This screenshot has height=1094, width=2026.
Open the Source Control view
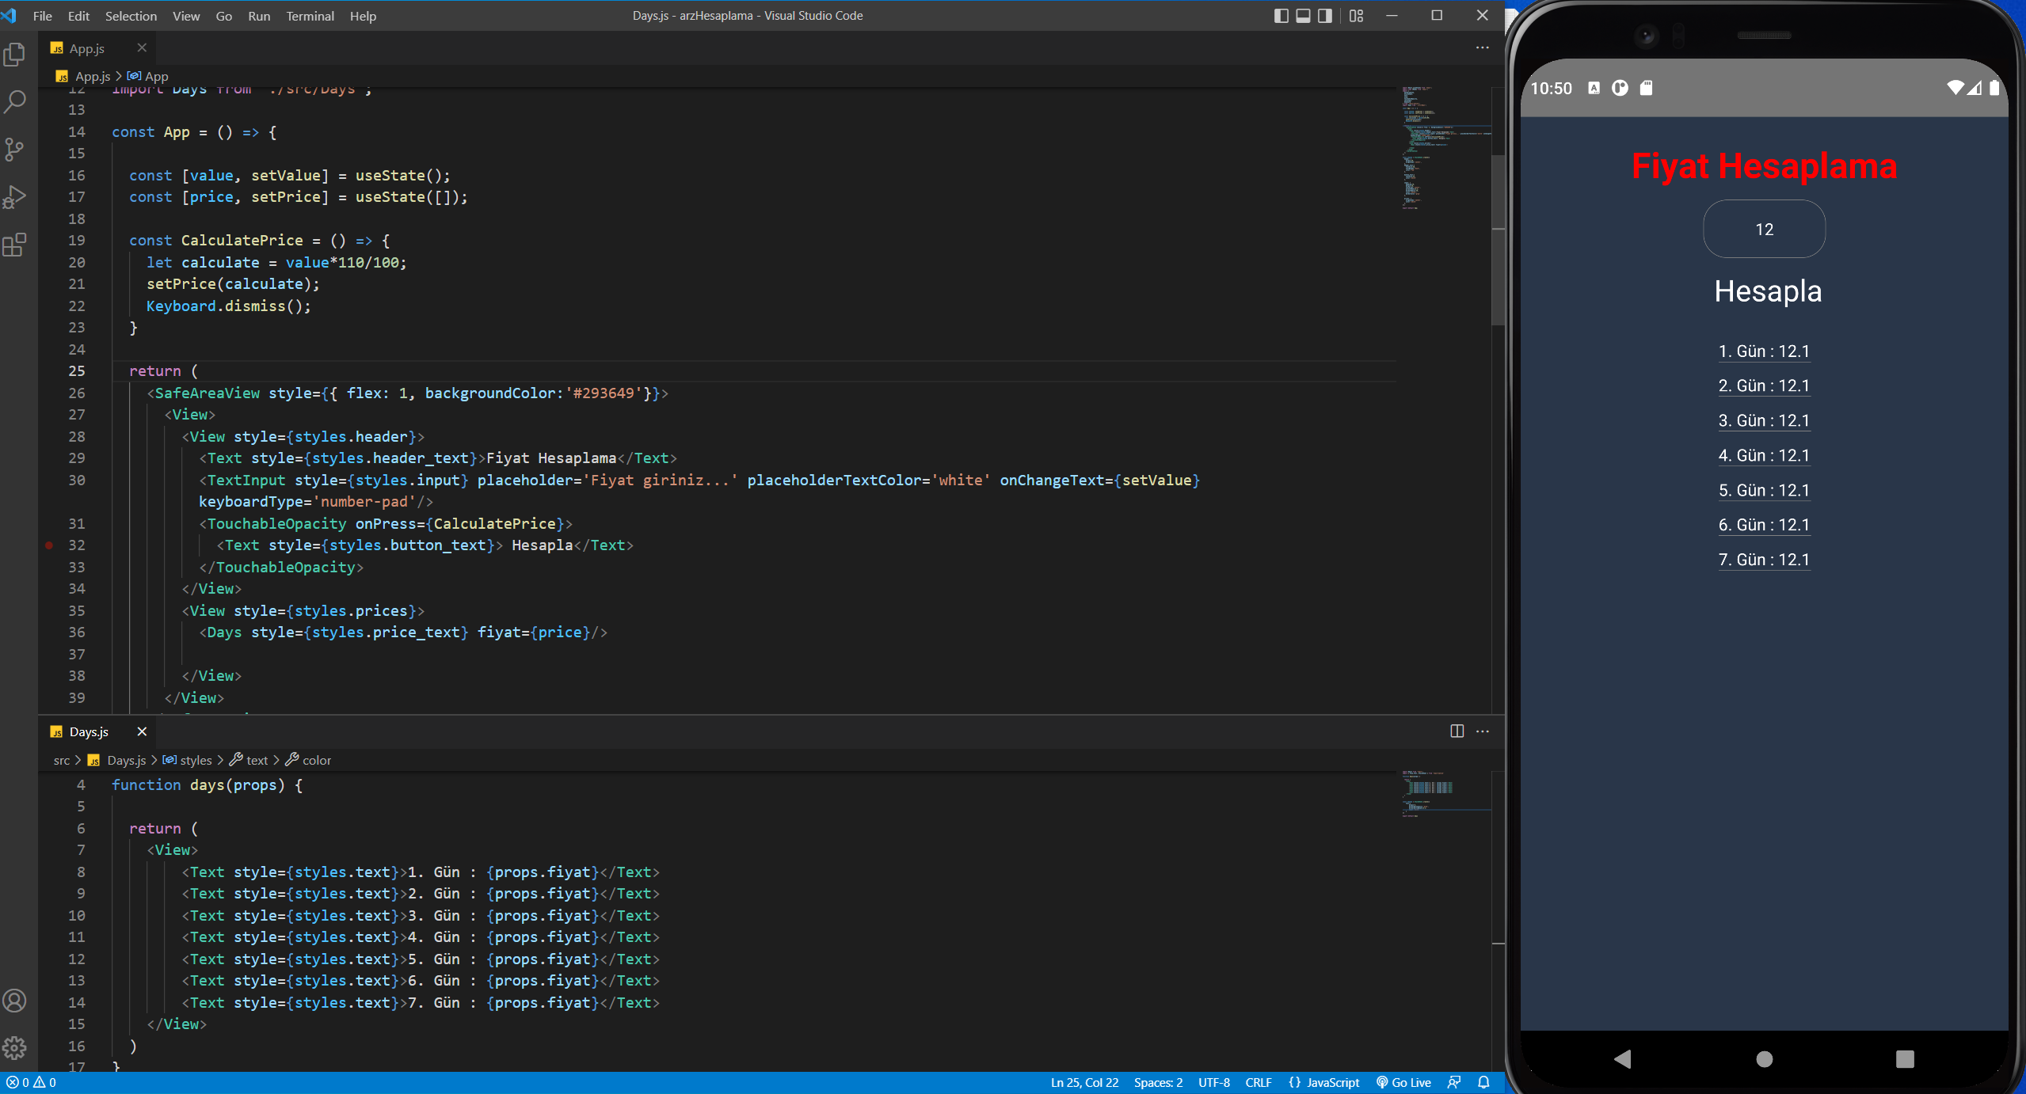pos(15,150)
